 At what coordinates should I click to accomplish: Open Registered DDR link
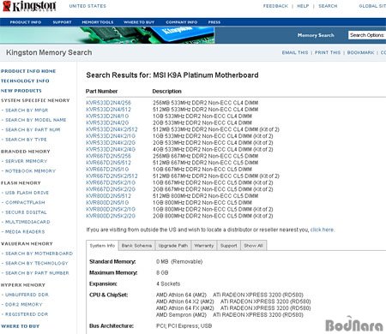(27, 314)
